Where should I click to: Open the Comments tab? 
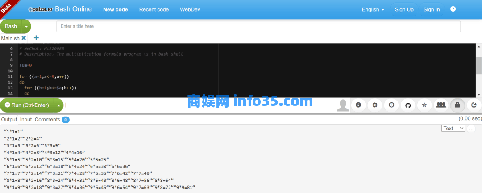click(47, 120)
